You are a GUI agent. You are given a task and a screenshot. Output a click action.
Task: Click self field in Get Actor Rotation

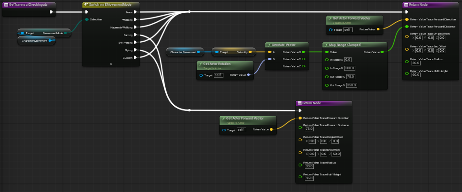tap(218, 75)
